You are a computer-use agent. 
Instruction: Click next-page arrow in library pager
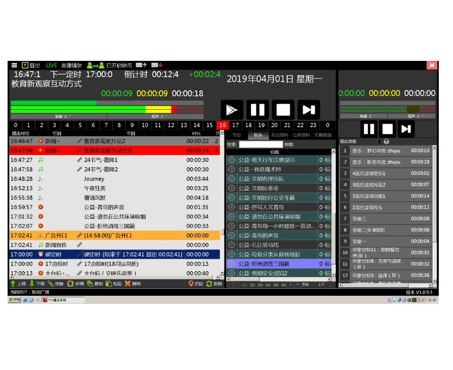[x=290, y=285]
